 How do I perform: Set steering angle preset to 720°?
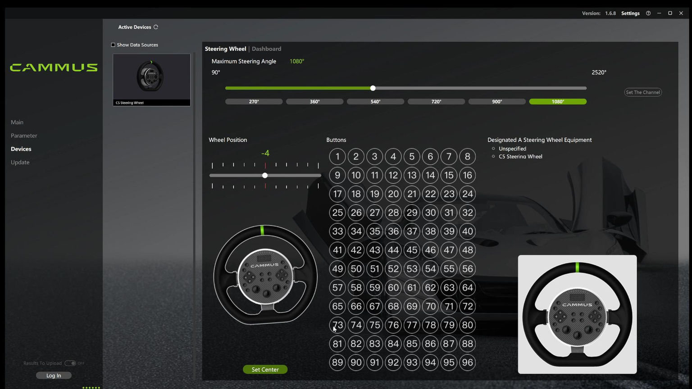tap(437, 102)
